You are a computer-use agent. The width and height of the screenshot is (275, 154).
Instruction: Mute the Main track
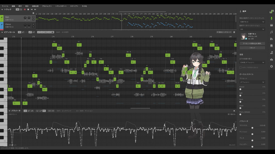pos(33,17)
